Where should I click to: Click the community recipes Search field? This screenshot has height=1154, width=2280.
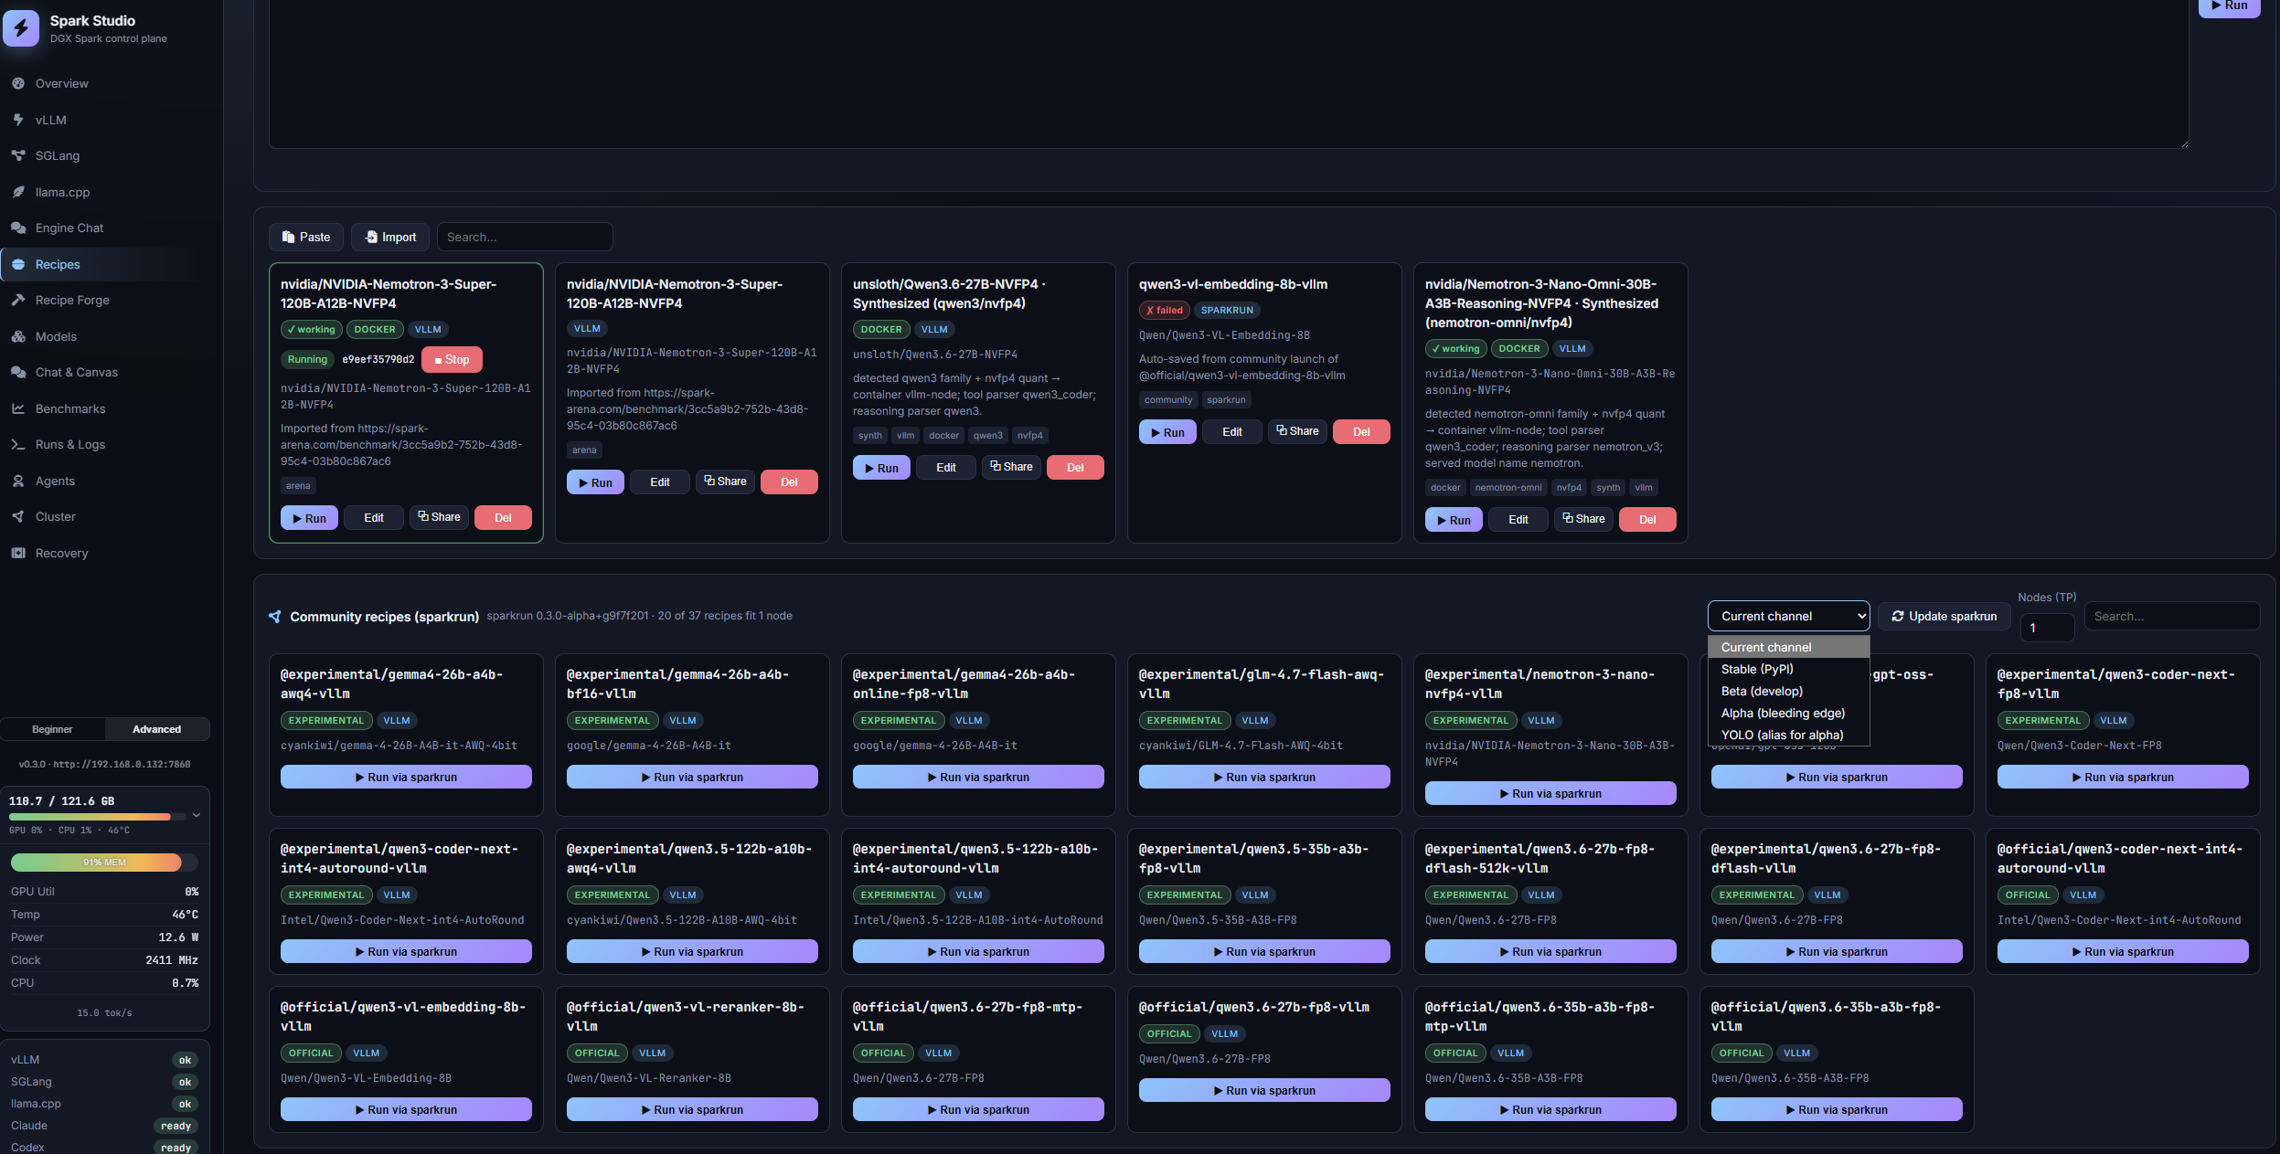(x=2172, y=617)
